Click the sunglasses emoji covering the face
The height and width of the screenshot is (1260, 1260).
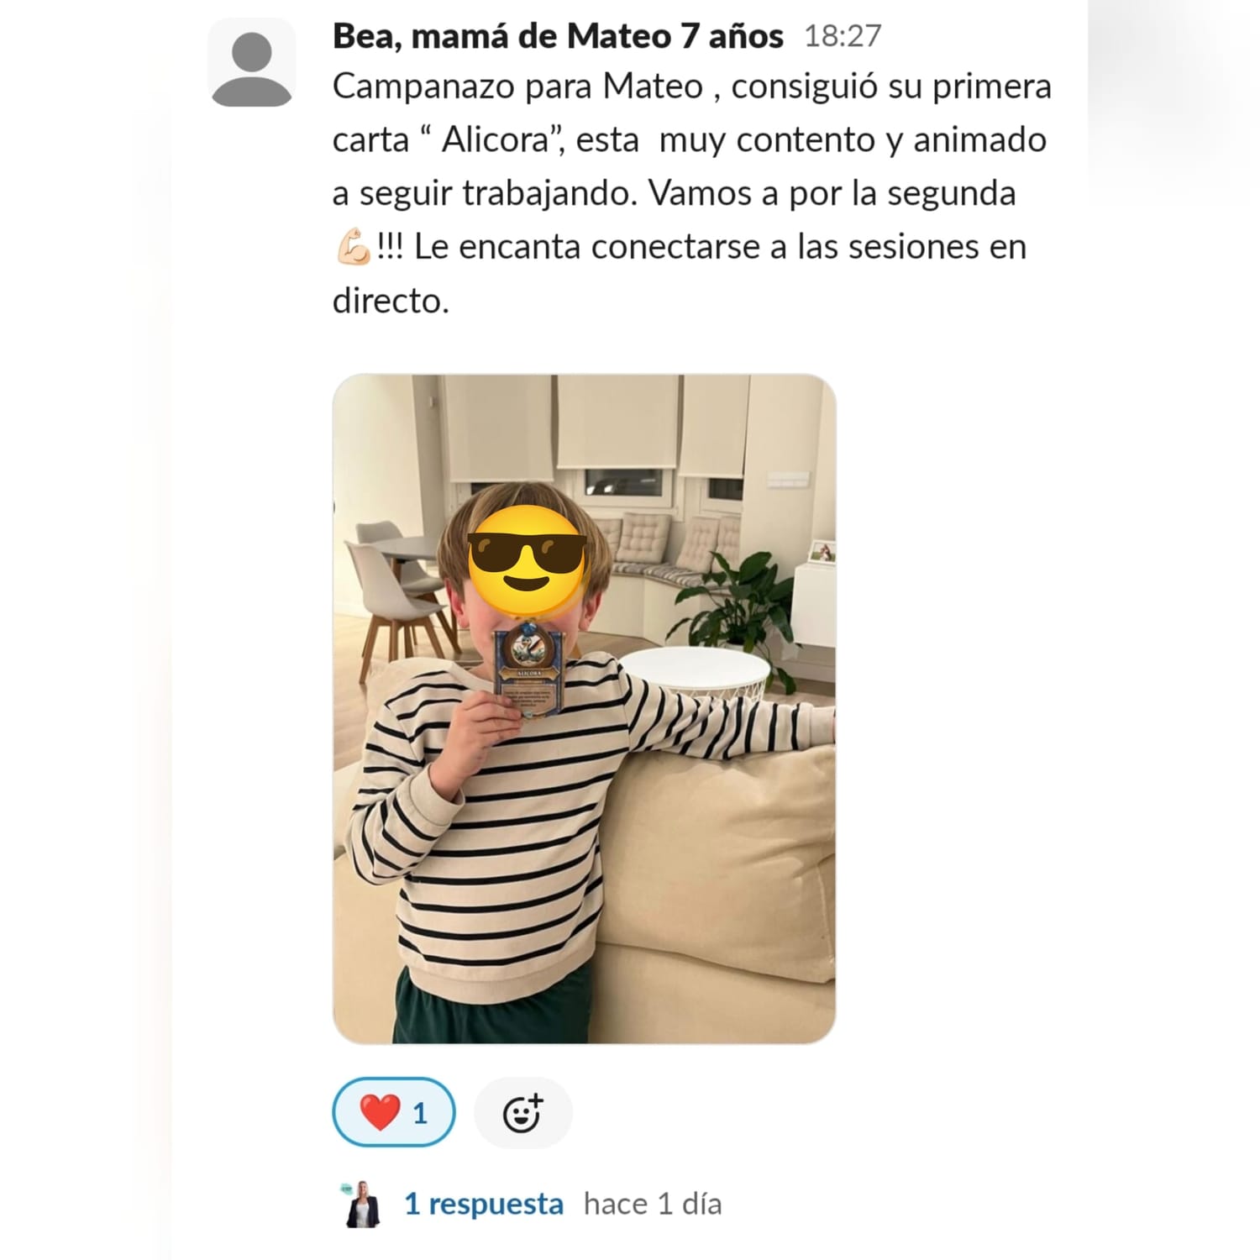coord(528,560)
